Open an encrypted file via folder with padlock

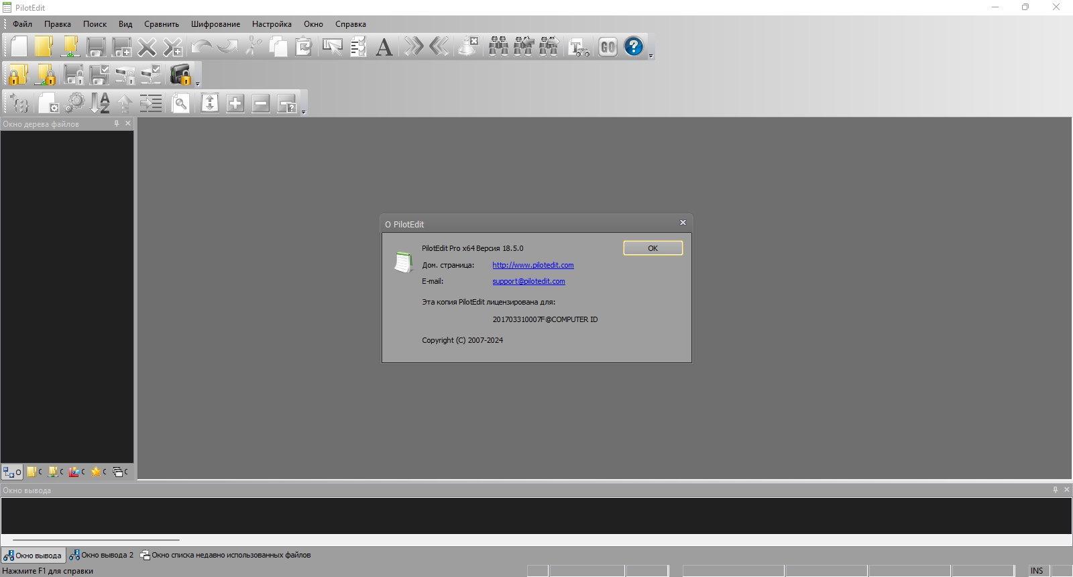[x=19, y=74]
